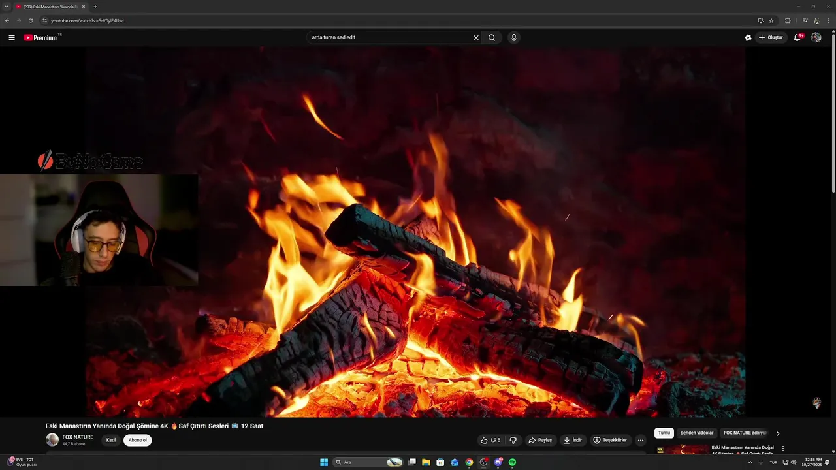
Task: Open Windows notification center icon
Action: pos(828,462)
